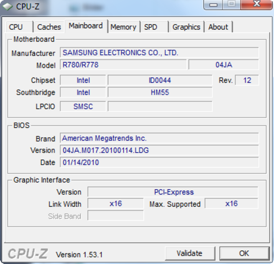Click the Link Width label

(65, 204)
